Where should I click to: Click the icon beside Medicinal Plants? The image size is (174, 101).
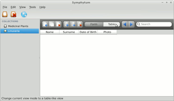(5, 26)
